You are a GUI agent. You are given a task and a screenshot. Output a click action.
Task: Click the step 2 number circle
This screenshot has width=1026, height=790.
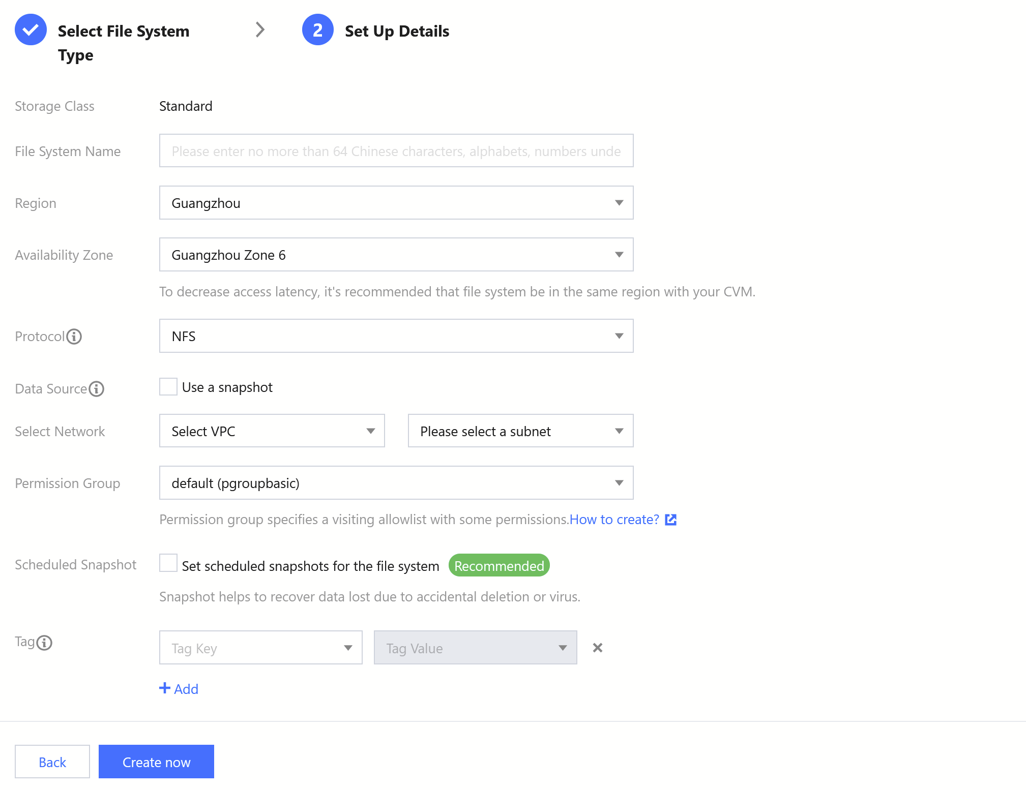coord(317,30)
